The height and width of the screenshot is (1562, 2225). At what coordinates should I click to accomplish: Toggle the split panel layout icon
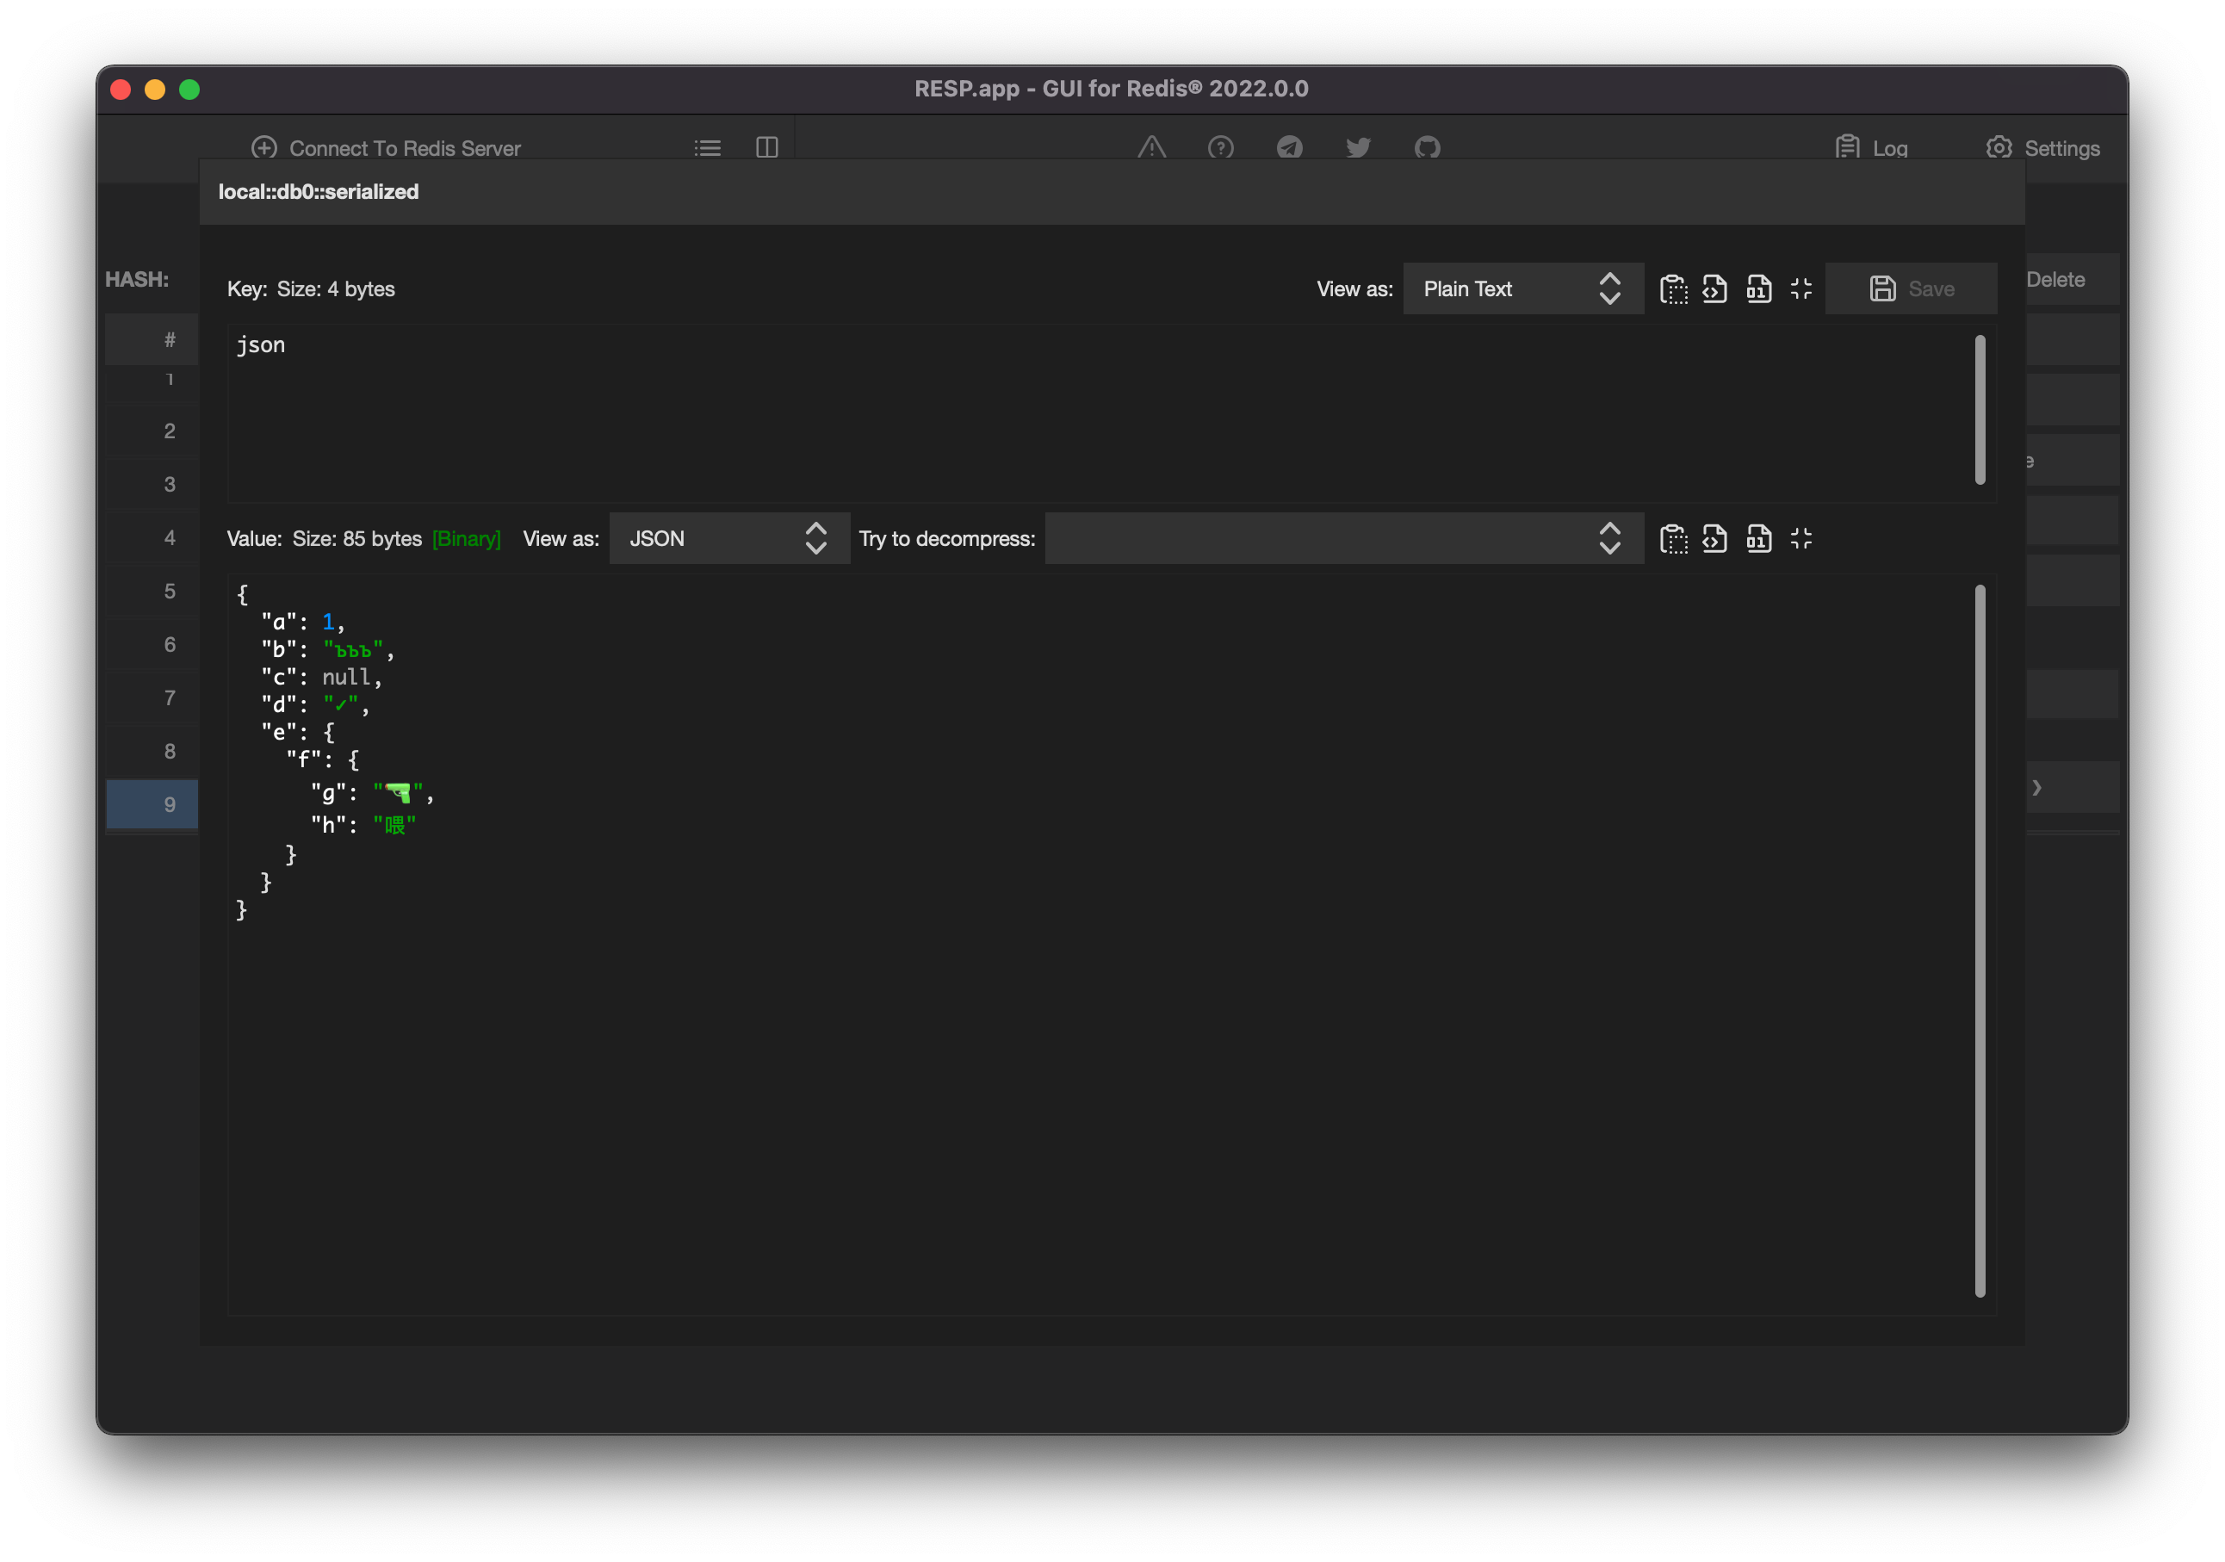[766, 147]
